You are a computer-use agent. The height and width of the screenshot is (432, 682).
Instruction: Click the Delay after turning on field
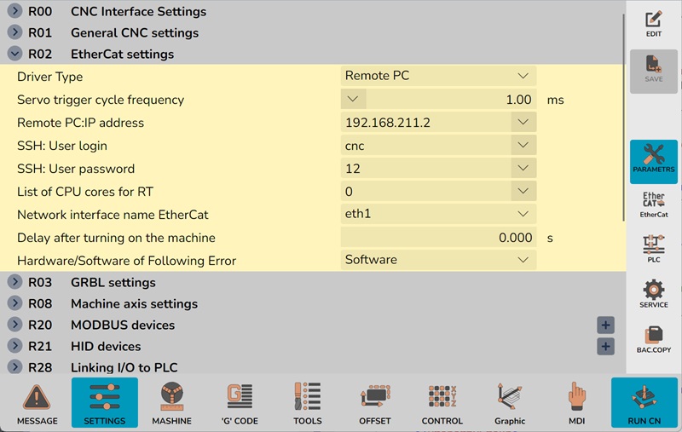[x=438, y=238]
